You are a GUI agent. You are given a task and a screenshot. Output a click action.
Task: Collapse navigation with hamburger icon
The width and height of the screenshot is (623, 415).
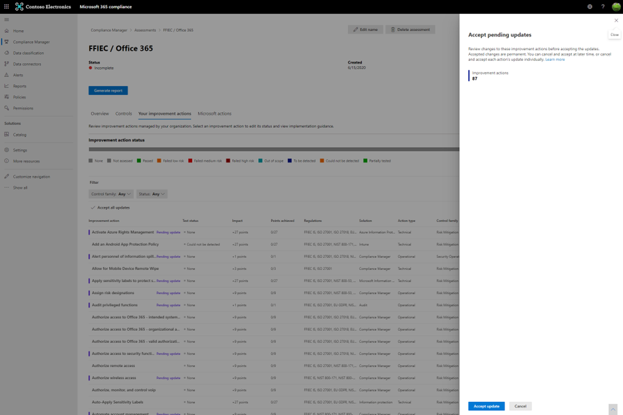pyautogui.click(x=6, y=19)
